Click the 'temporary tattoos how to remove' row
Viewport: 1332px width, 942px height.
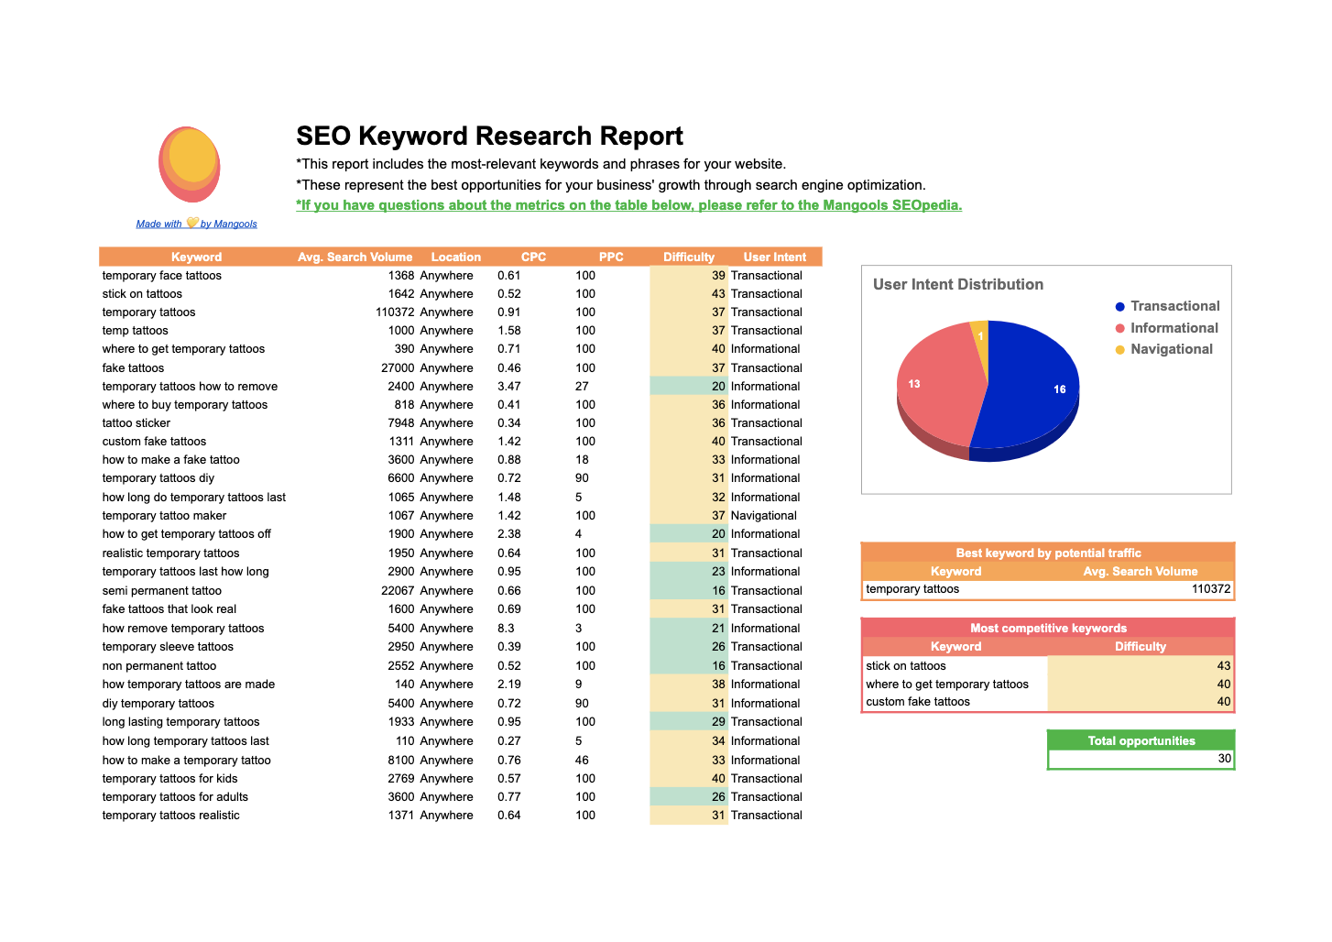pos(461,387)
